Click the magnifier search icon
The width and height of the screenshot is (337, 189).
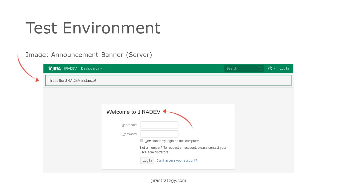(260, 69)
